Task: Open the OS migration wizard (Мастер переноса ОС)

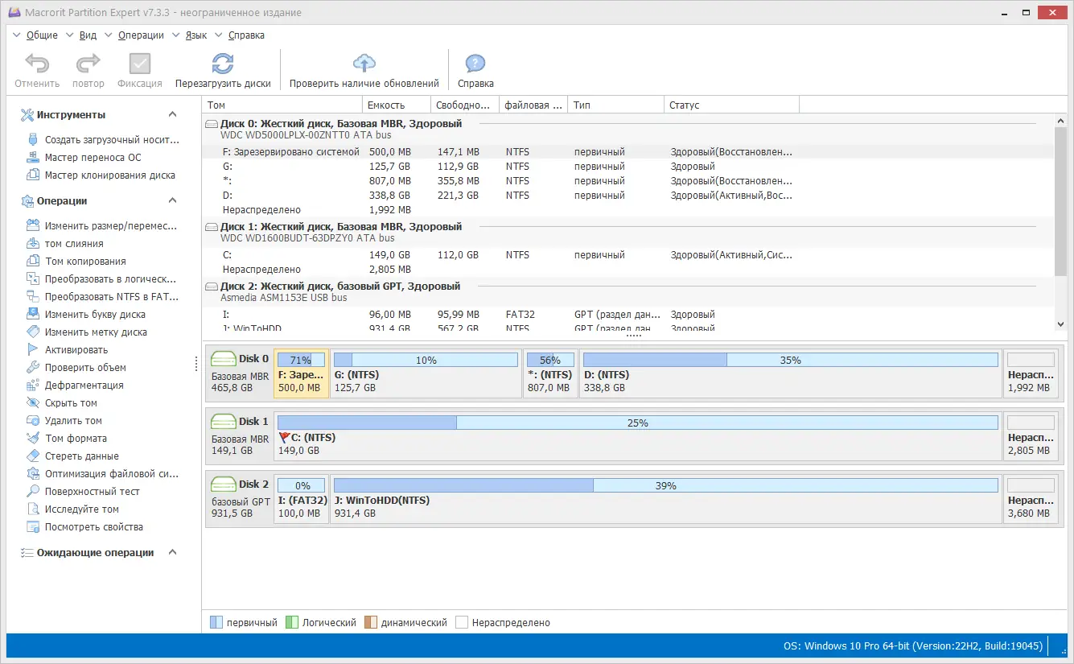Action: point(88,157)
